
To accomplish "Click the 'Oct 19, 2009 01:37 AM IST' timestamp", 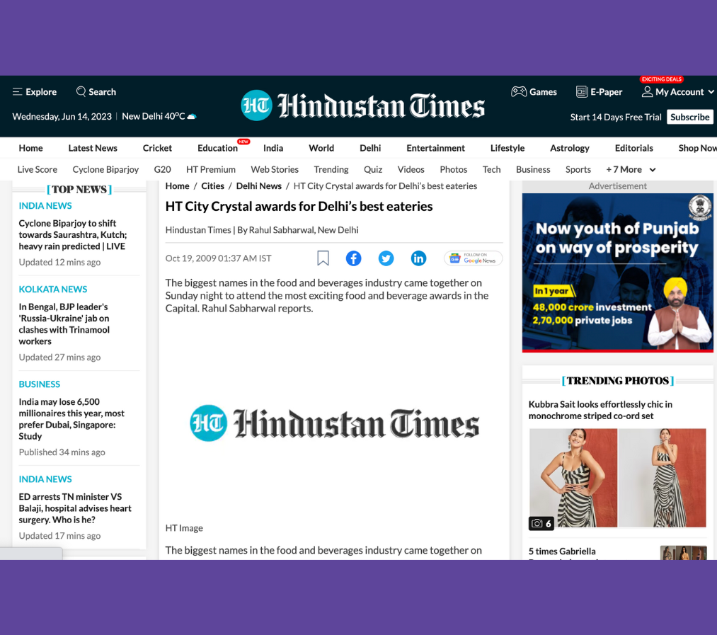I will click(x=218, y=258).
